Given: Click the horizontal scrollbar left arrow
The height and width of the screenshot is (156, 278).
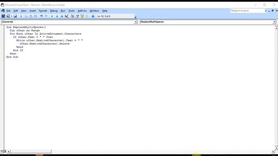Looking at the screenshot, I should tap(8, 152).
